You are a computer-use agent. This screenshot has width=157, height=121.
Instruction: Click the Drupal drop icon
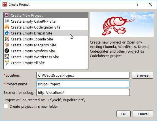coord(7,33)
